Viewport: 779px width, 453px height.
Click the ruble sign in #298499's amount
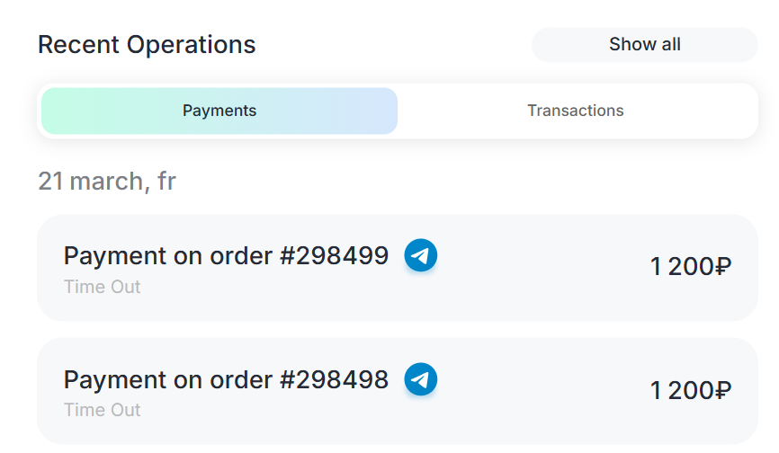722,267
